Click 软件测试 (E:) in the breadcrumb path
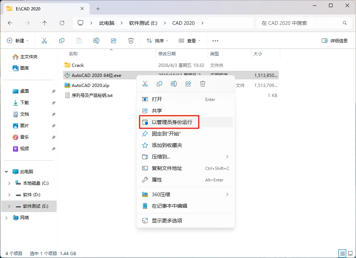356x258 pixels. click(x=143, y=23)
